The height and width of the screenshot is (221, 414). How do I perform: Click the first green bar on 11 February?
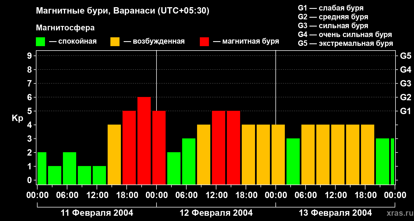42,168
